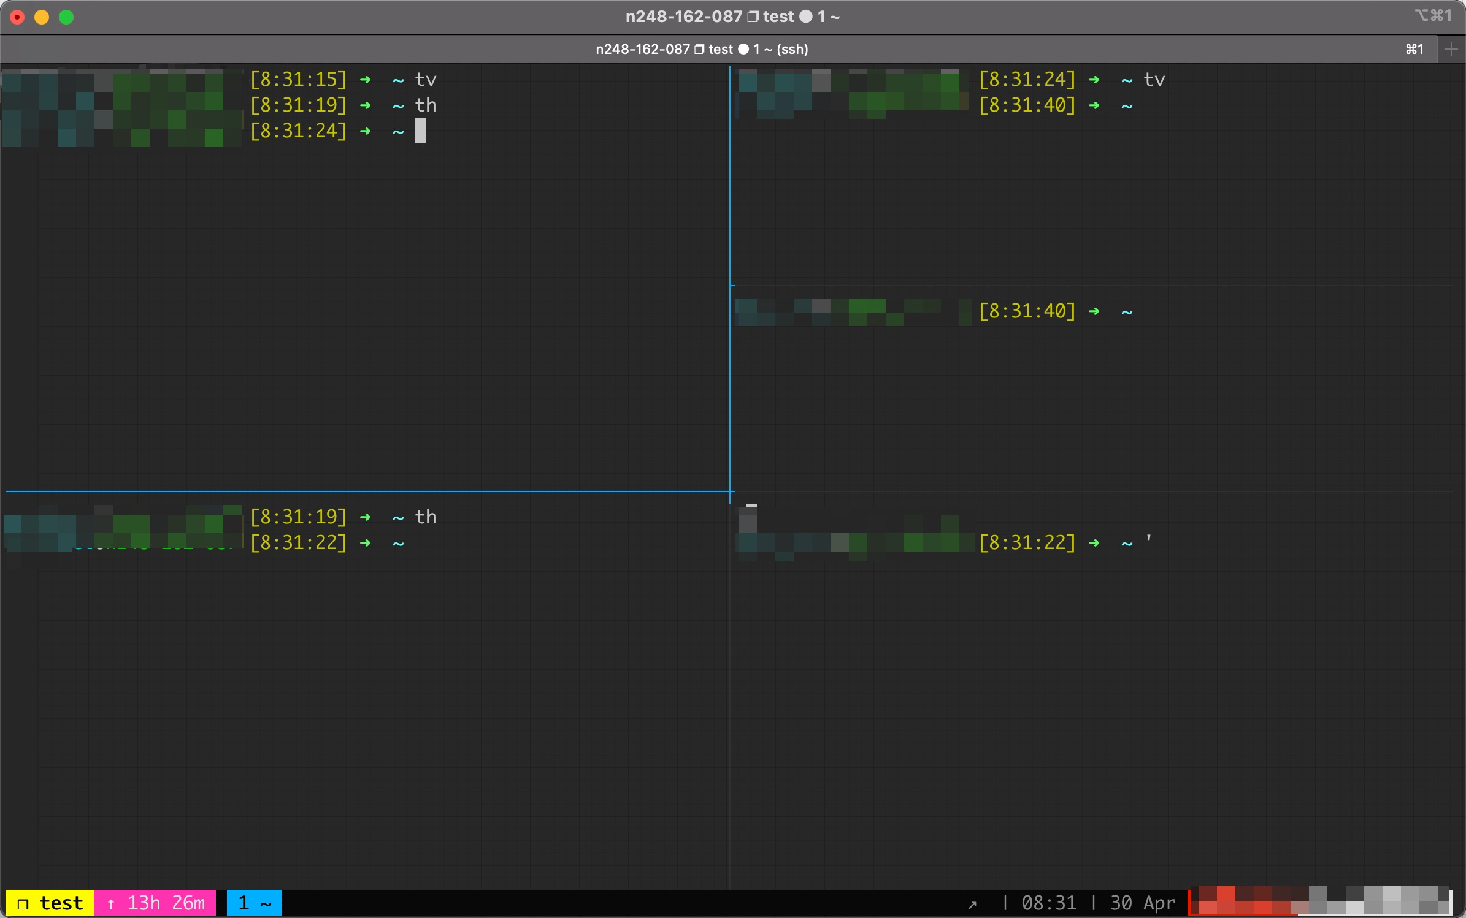
Task: Click the [8:31:24] prompt with block cursor
Action: 299,131
